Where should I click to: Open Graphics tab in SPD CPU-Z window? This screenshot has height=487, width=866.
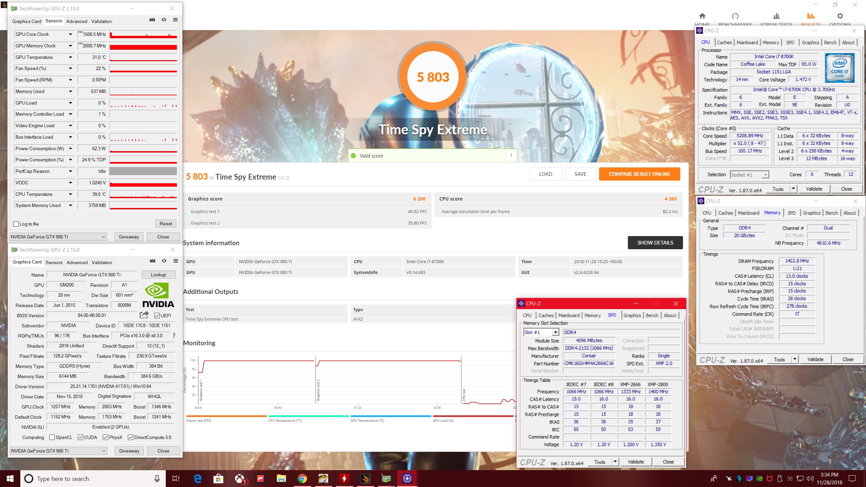[x=632, y=315]
